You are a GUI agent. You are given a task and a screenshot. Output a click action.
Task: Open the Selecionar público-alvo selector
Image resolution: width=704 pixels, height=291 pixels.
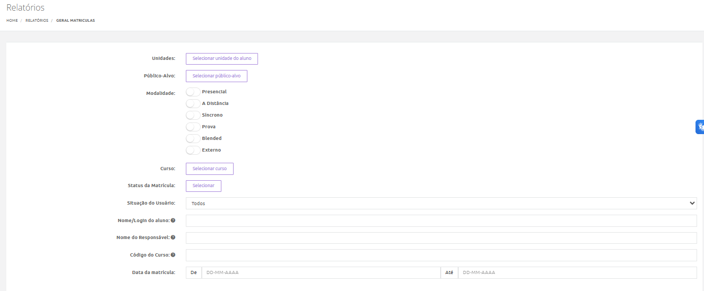(216, 76)
